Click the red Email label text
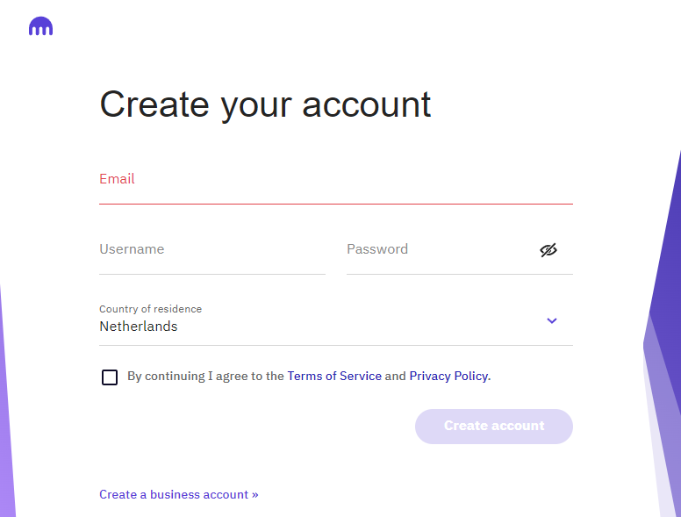Image resolution: width=681 pixels, height=517 pixels. point(117,178)
